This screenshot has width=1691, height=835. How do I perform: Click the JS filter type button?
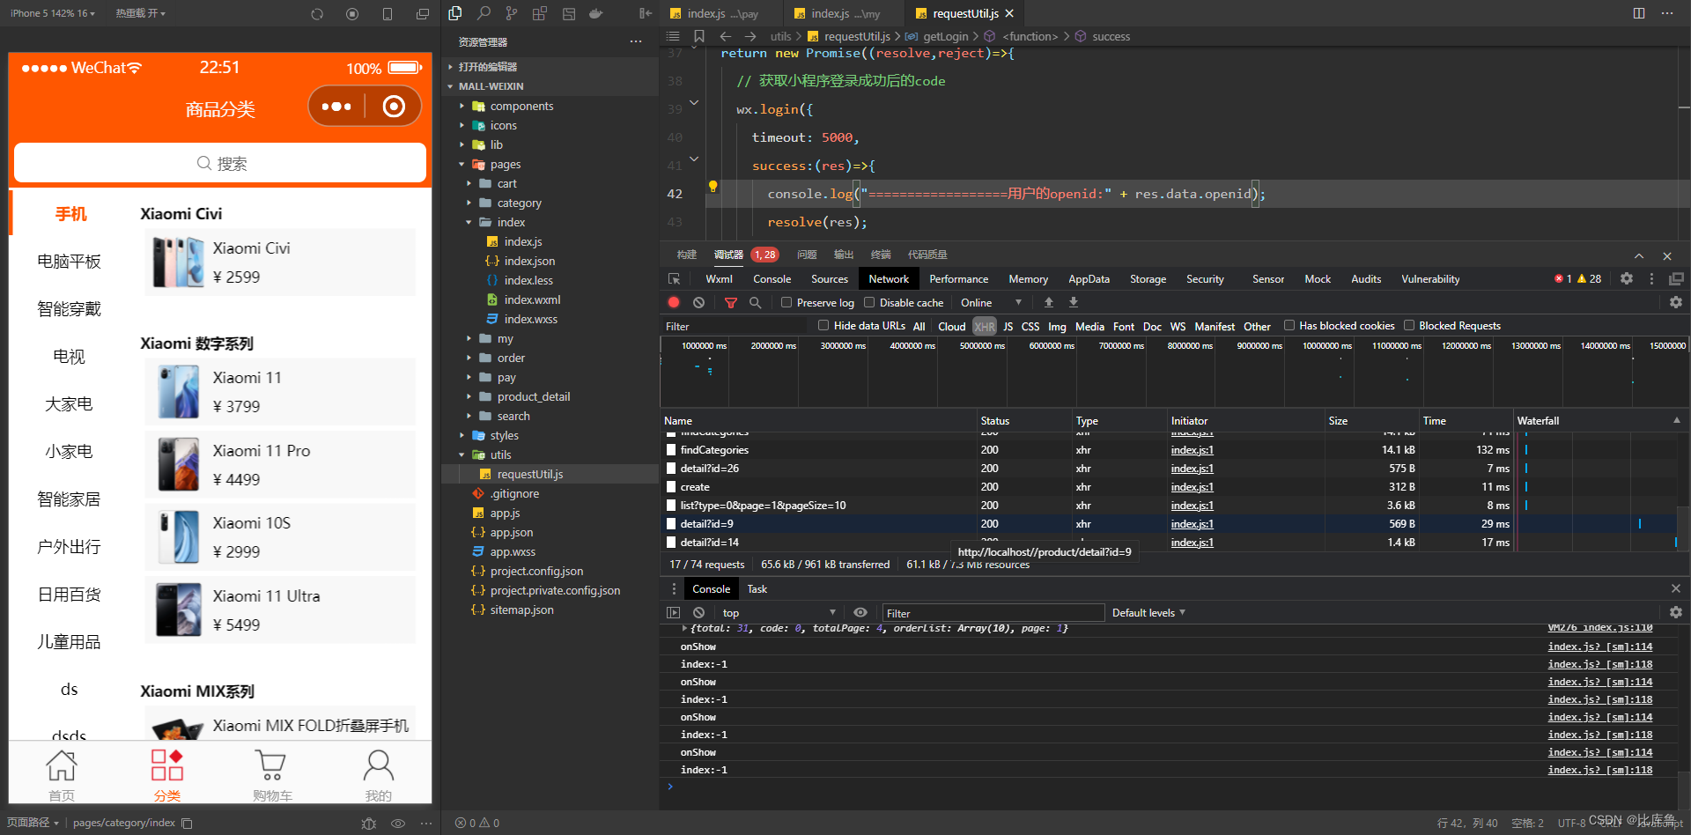(1008, 326)
